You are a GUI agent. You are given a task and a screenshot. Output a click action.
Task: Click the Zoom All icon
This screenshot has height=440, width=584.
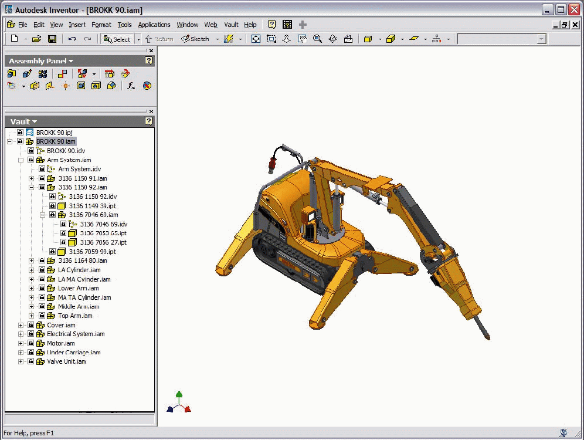[x=256, y=39]
